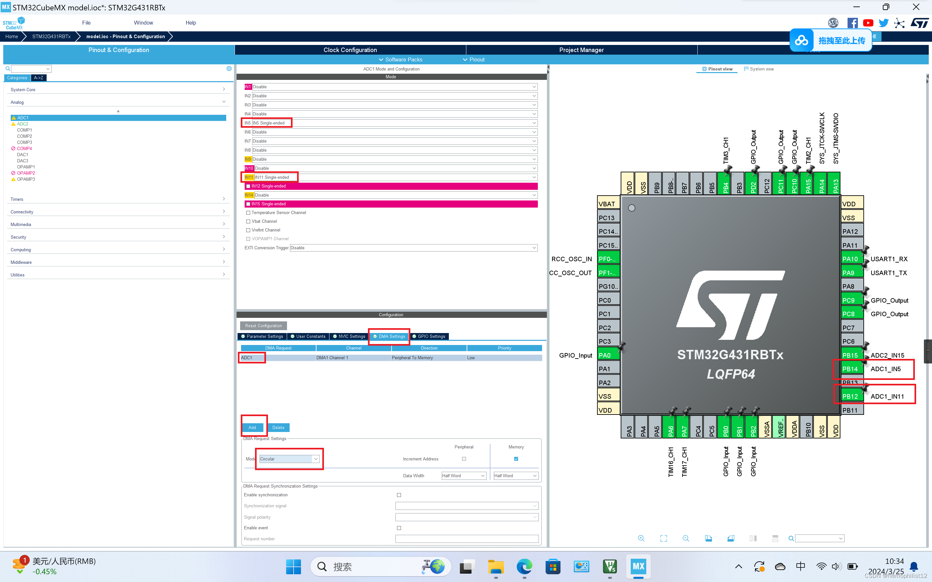Collapse Analog category
The width and height of the screenshot is (932, 582).
[118, 102]
